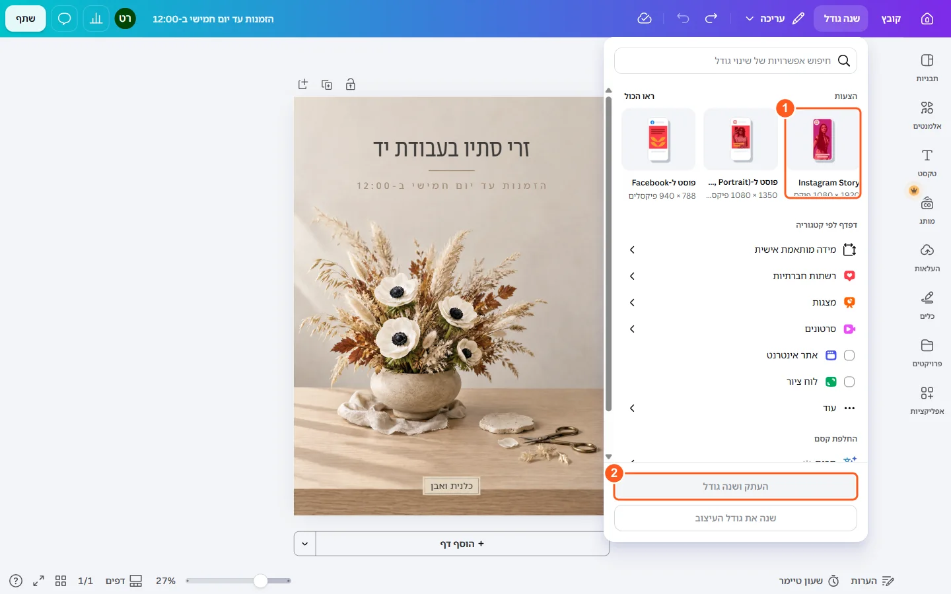The width and height of the screenshot is (951, 594).
Task: Open the Tools (כלים) sidebar panel
Action: point(927,306)
